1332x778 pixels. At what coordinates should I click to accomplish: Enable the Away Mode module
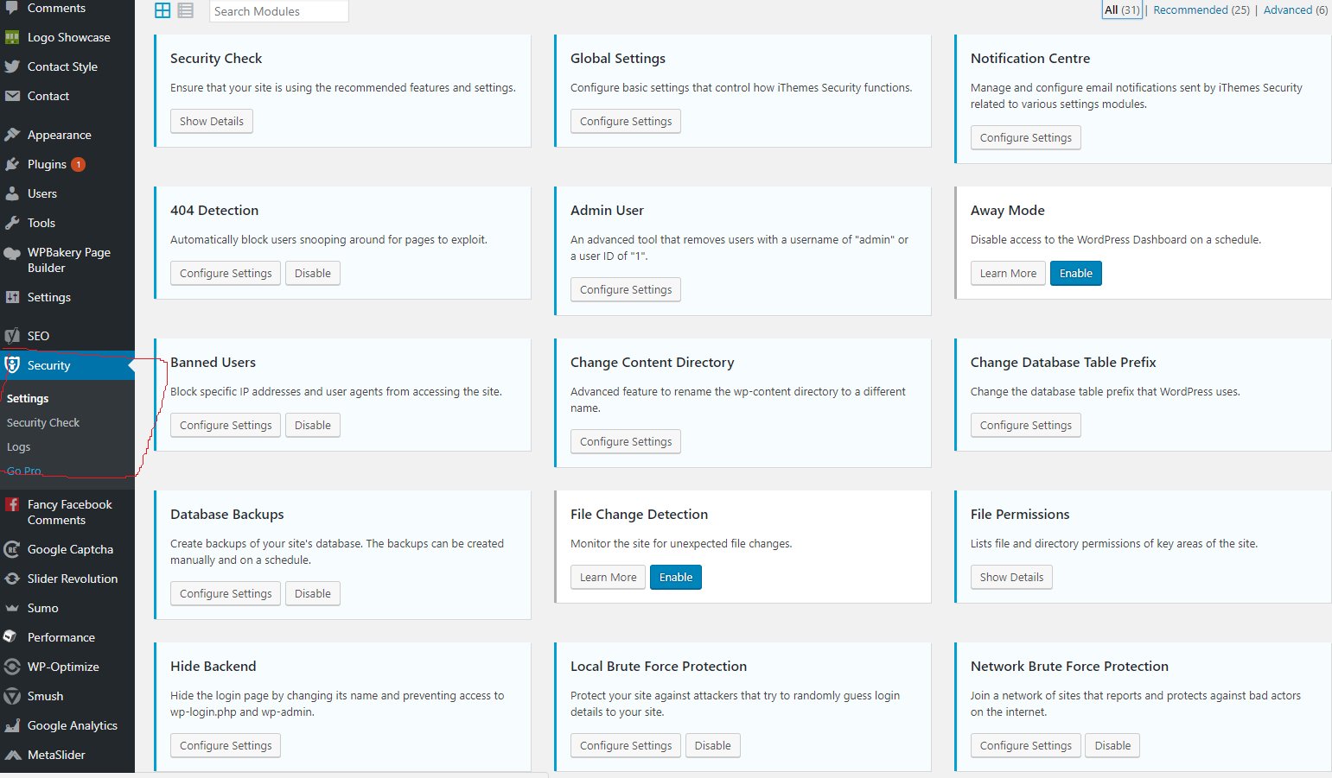coord(1076,274)
